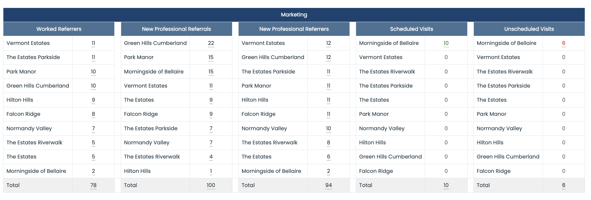Open Morningside of Bellaire scheduled visits 10
Viewport: 591px width, 200px height.
pos(446,43)
